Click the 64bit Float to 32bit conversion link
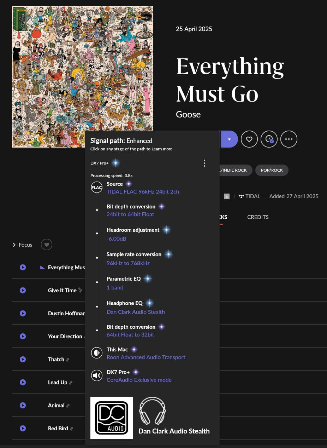327x448 pixels. tap(130, 335)
